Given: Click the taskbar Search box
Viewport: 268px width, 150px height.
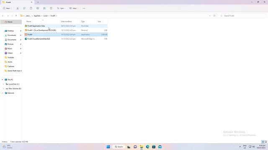Looking at the screenshot, I should (119, 147).
